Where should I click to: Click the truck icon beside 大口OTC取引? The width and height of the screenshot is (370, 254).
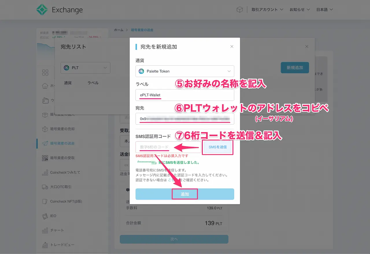pyautogui.click(x=45, y=187)
